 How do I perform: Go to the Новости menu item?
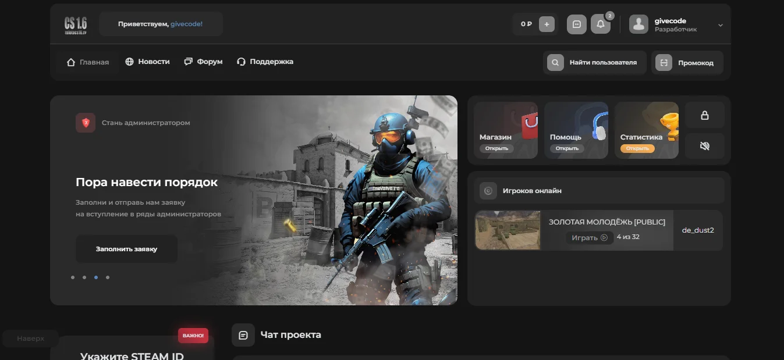(147, 62)
